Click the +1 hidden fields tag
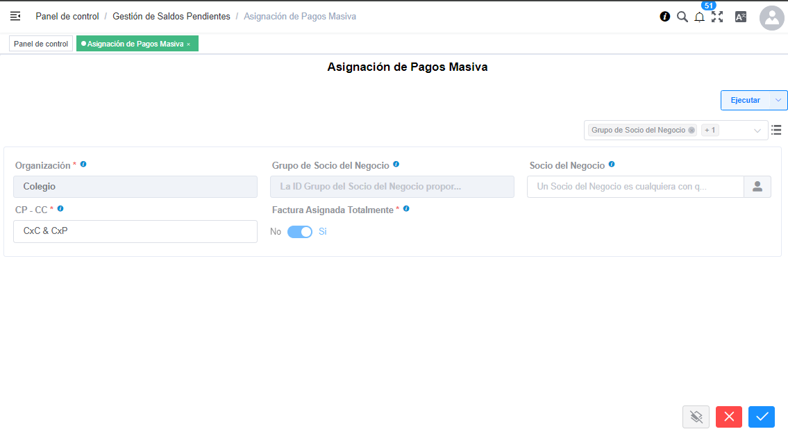Image resolution: width=788 pixels, height=436 pixels. (710, 130)
